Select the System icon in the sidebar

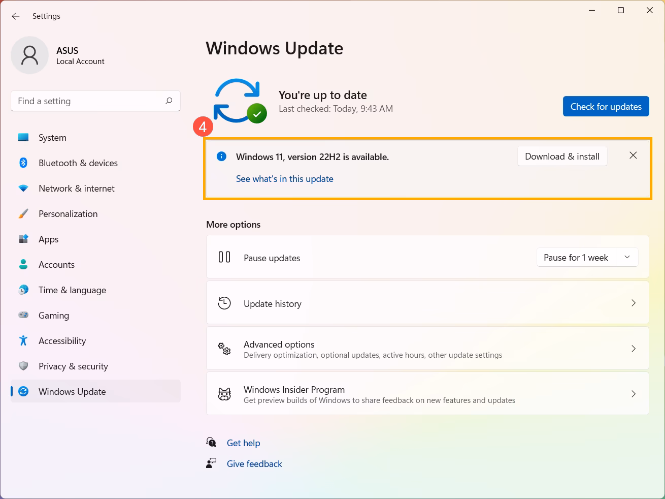click(x=23, y=137)
